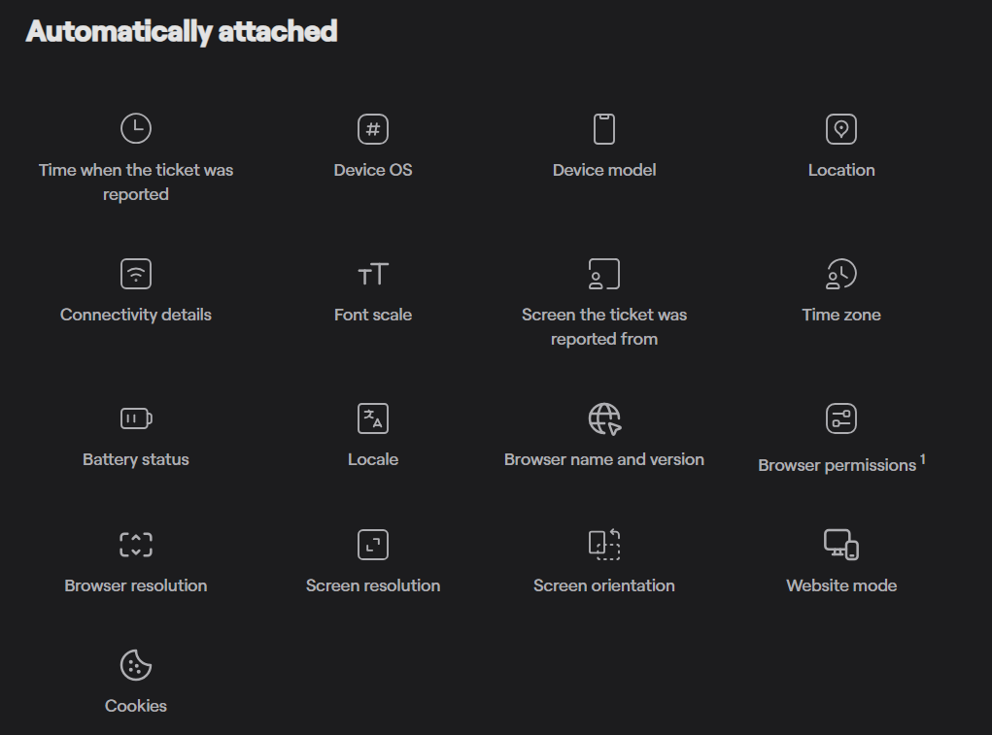Screen dimensions: 992x735
Task: Click the Screen orientation label text
Action: tap(603, 585)
